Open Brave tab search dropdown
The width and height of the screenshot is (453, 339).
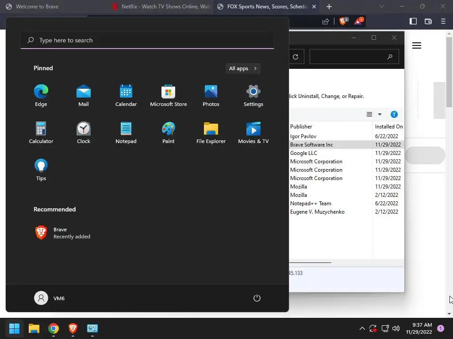(382, 6)
